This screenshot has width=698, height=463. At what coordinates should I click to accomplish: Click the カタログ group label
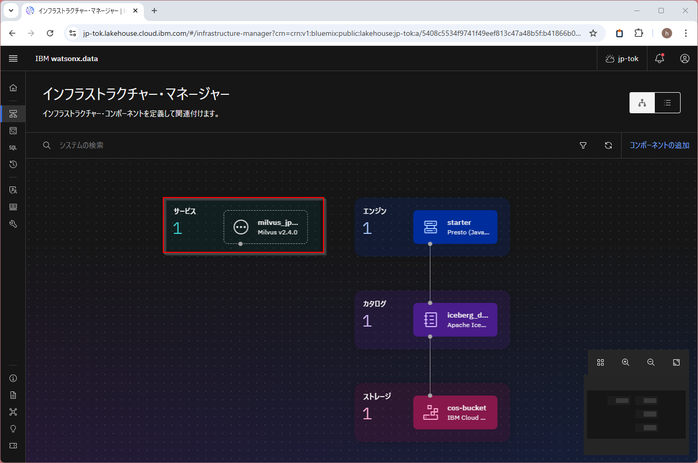pos(375,304)
